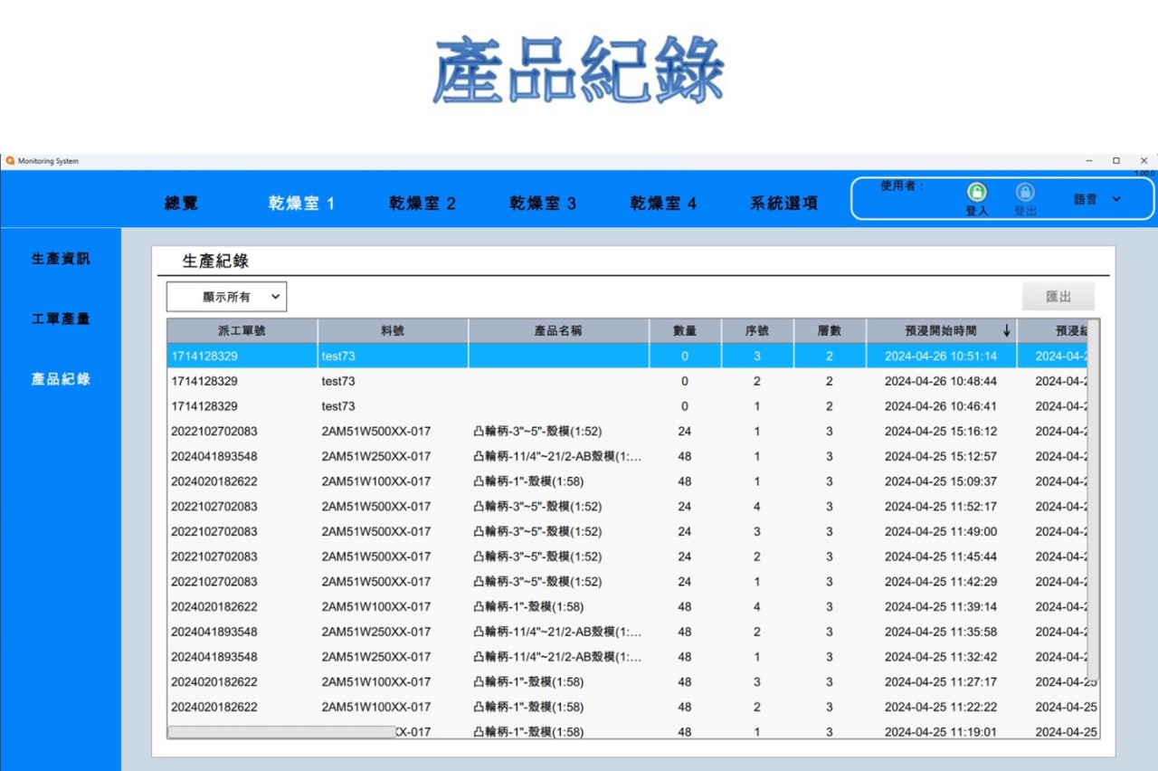Select 生產資訊 in the left sidebar

click(61, 259)
